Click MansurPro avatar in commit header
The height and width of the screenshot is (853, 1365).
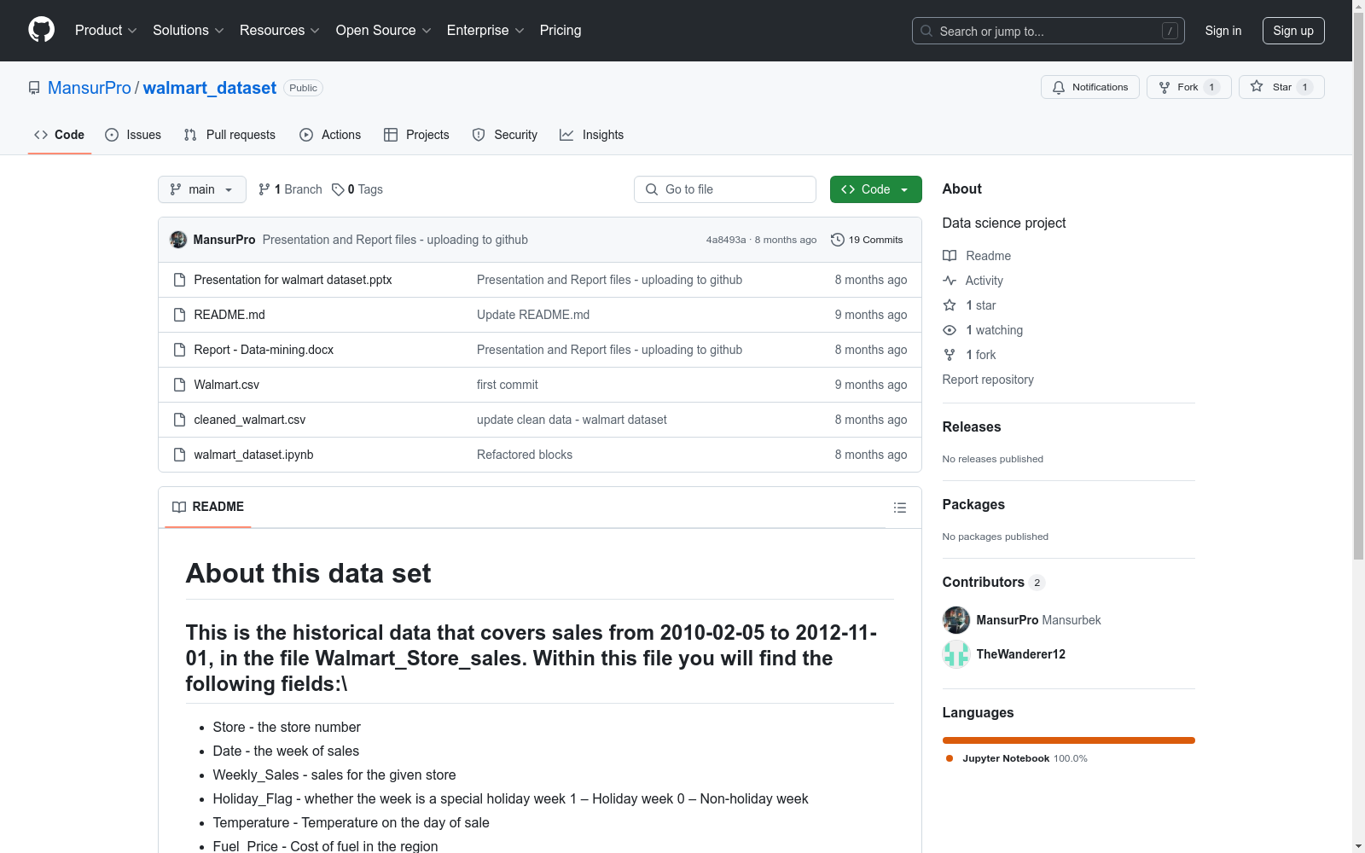(178, 240)
